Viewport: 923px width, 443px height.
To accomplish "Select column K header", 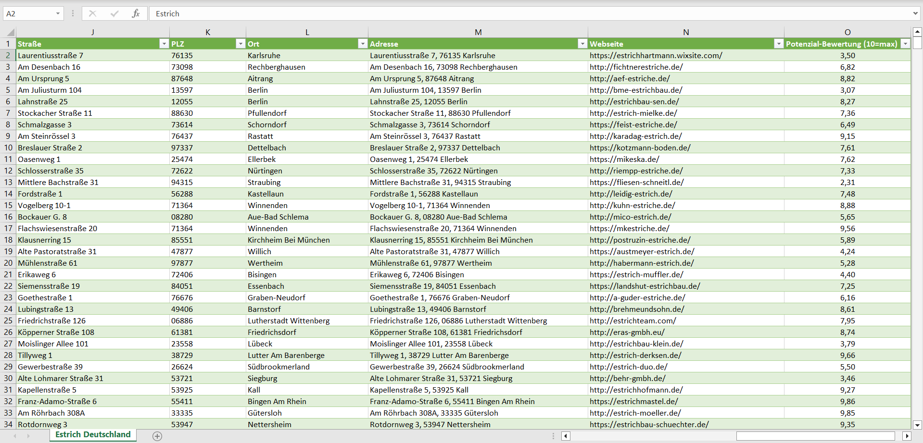I will coord(208,32).
